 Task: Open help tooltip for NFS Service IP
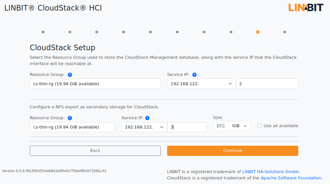point(147,118)
